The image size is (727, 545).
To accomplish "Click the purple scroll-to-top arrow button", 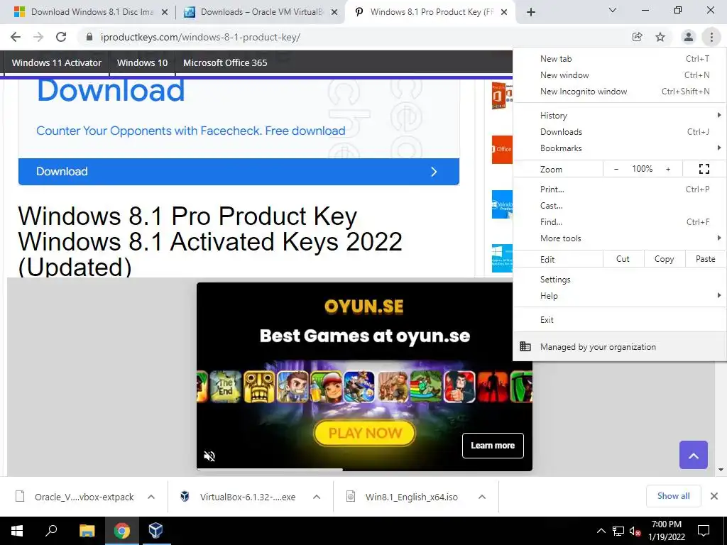I will point(694,455).
